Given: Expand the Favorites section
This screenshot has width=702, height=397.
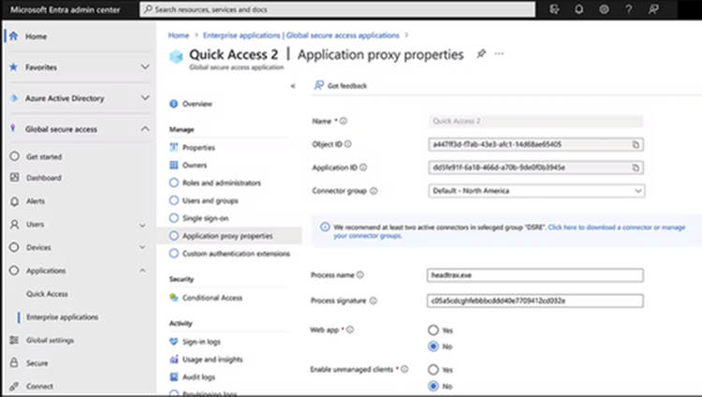Looking at the screenshot, I should click(x=145, y=66).
